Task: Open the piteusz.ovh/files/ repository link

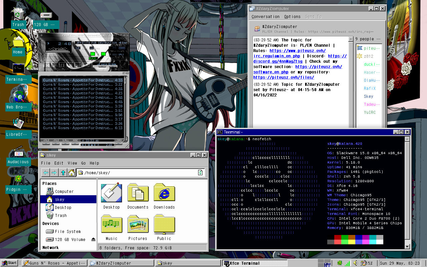Action: pos(284,77)
